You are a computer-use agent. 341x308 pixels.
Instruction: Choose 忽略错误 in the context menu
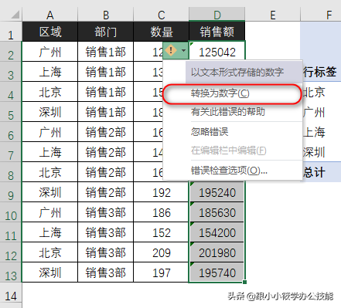point(233,132)
